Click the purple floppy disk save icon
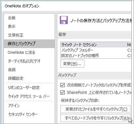 [x=64, y=20]
